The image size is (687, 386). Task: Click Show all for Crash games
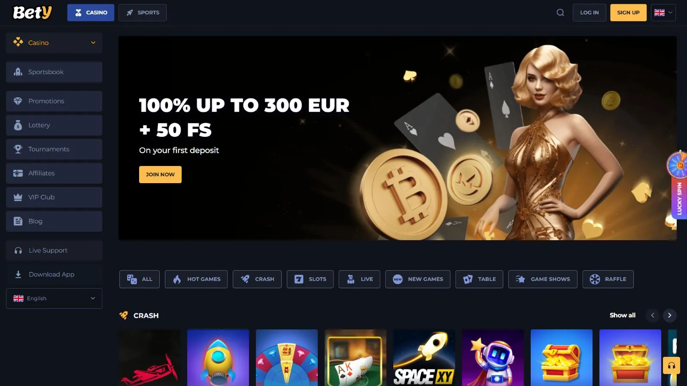pyautogui.click(x=623, y=315)
